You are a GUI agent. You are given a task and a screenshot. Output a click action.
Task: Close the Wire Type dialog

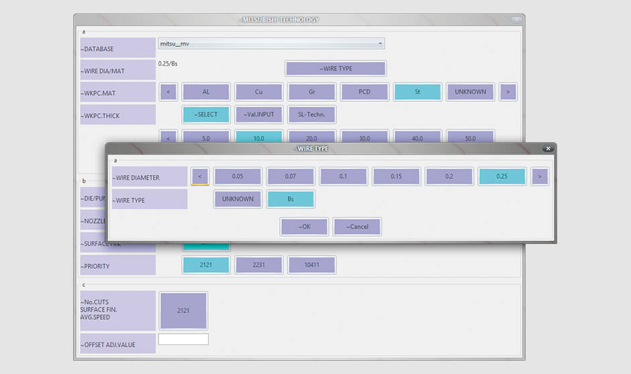(x=548, y=149)
